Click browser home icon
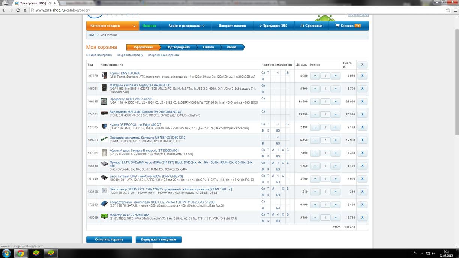459x258 pixels. pos(25,10)
